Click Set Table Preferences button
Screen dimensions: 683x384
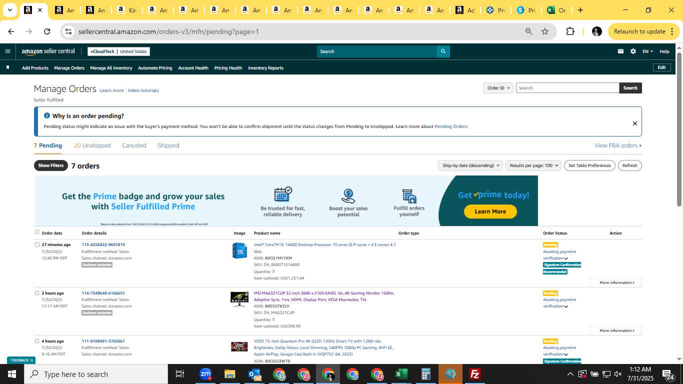[590, 165]
